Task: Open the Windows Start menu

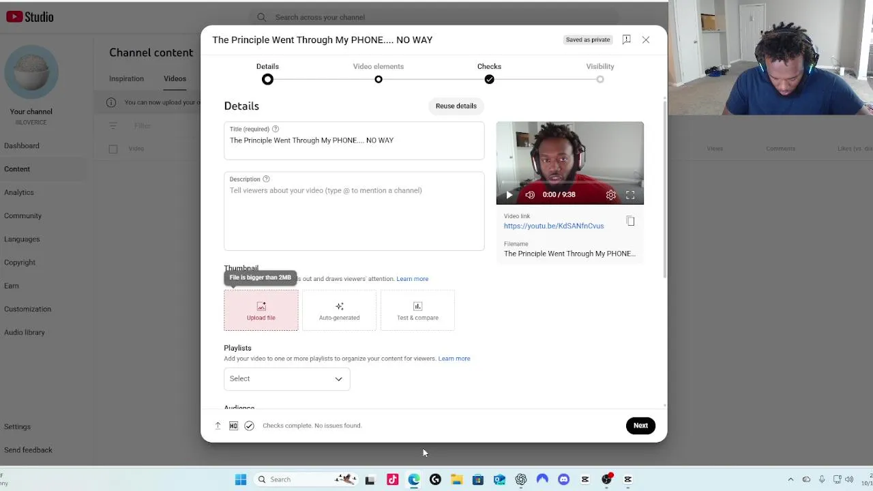Action: point(241,479)
